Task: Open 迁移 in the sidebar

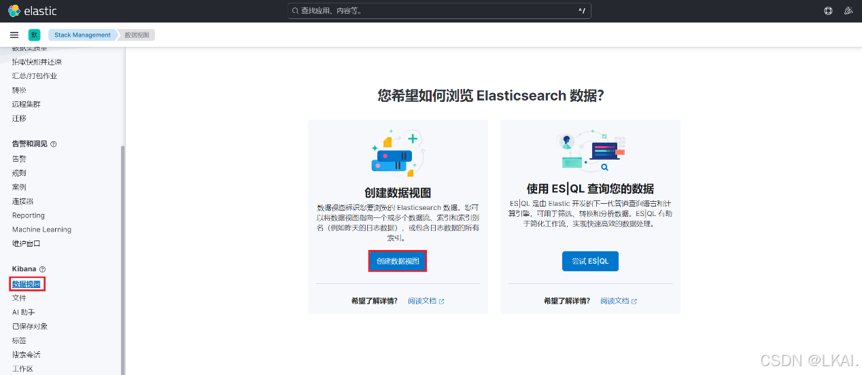Action: 19,118
